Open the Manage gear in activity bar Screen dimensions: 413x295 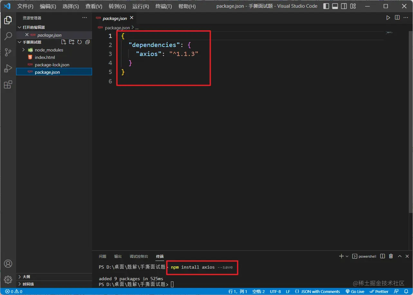click(8, 279)
